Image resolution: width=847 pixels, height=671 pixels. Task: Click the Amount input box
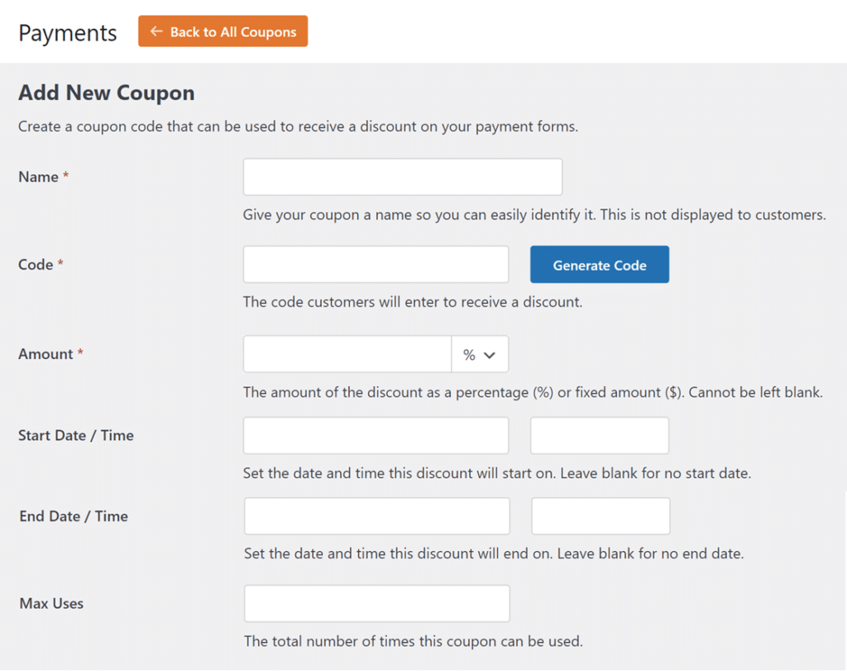tap(347, 353)
